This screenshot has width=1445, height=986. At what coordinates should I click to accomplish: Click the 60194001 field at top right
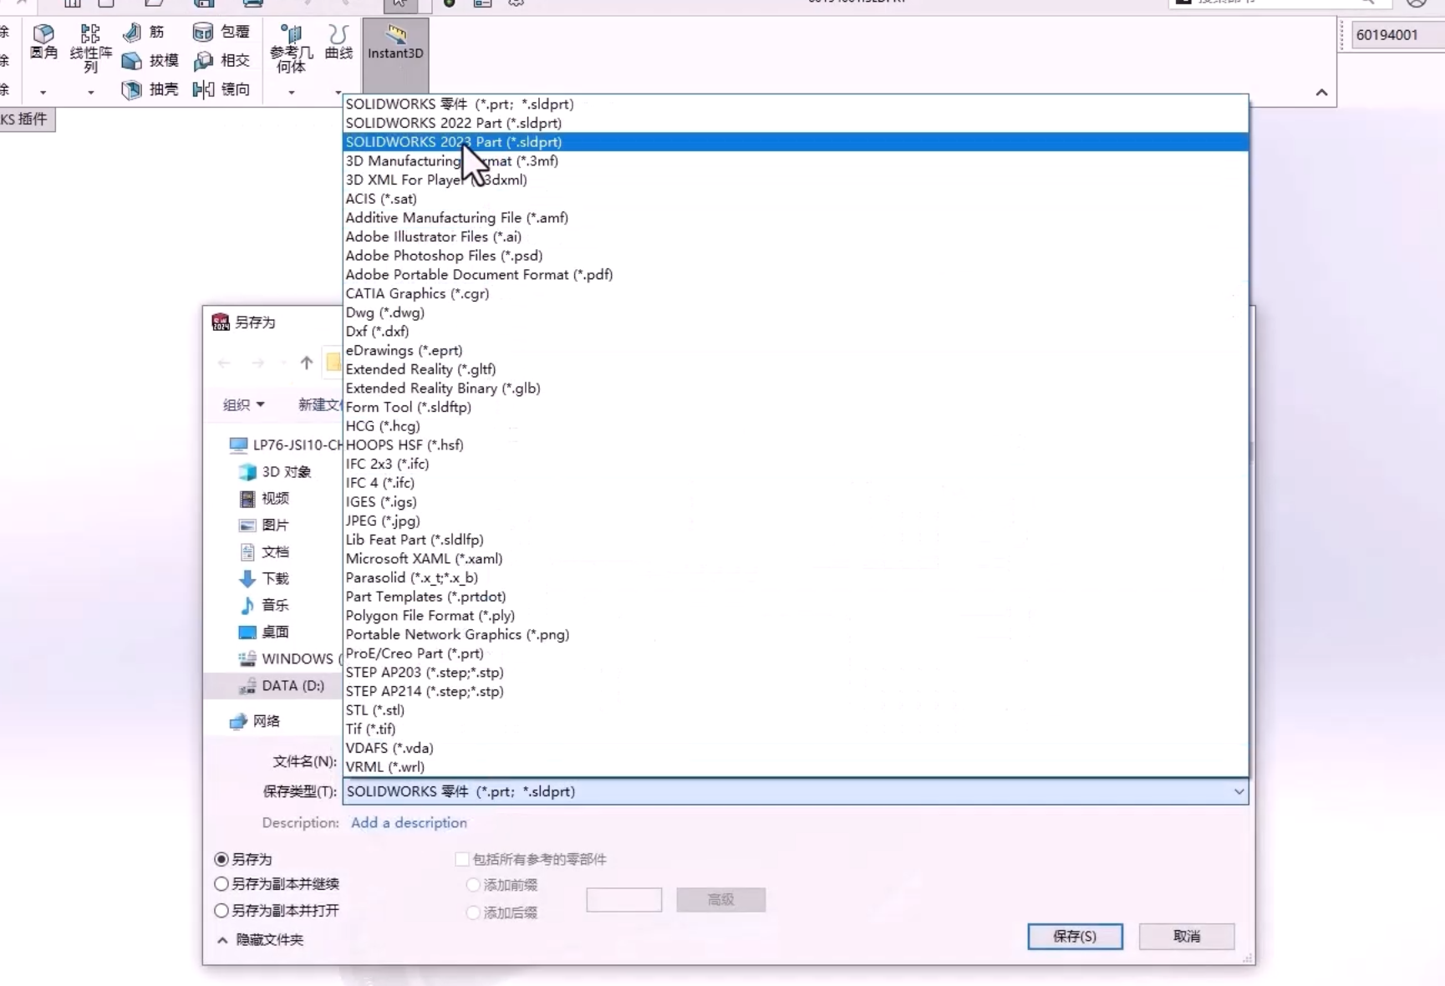coord(1397,35)
